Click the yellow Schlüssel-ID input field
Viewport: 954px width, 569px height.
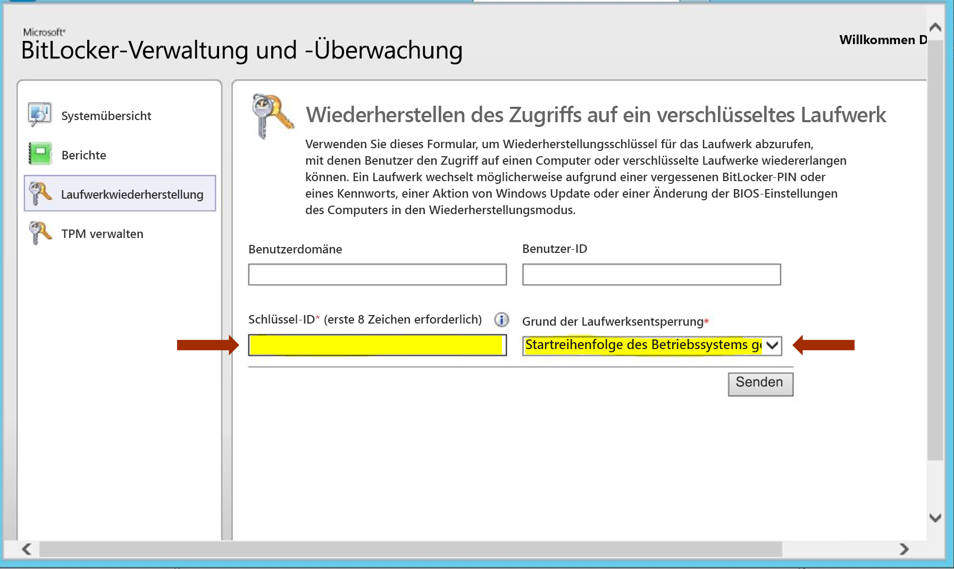(x=376, y=345)
